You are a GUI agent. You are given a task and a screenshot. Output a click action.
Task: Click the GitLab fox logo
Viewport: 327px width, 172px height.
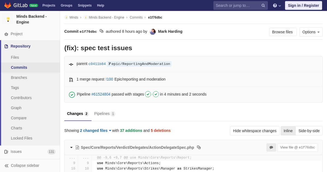coord(8,5)
